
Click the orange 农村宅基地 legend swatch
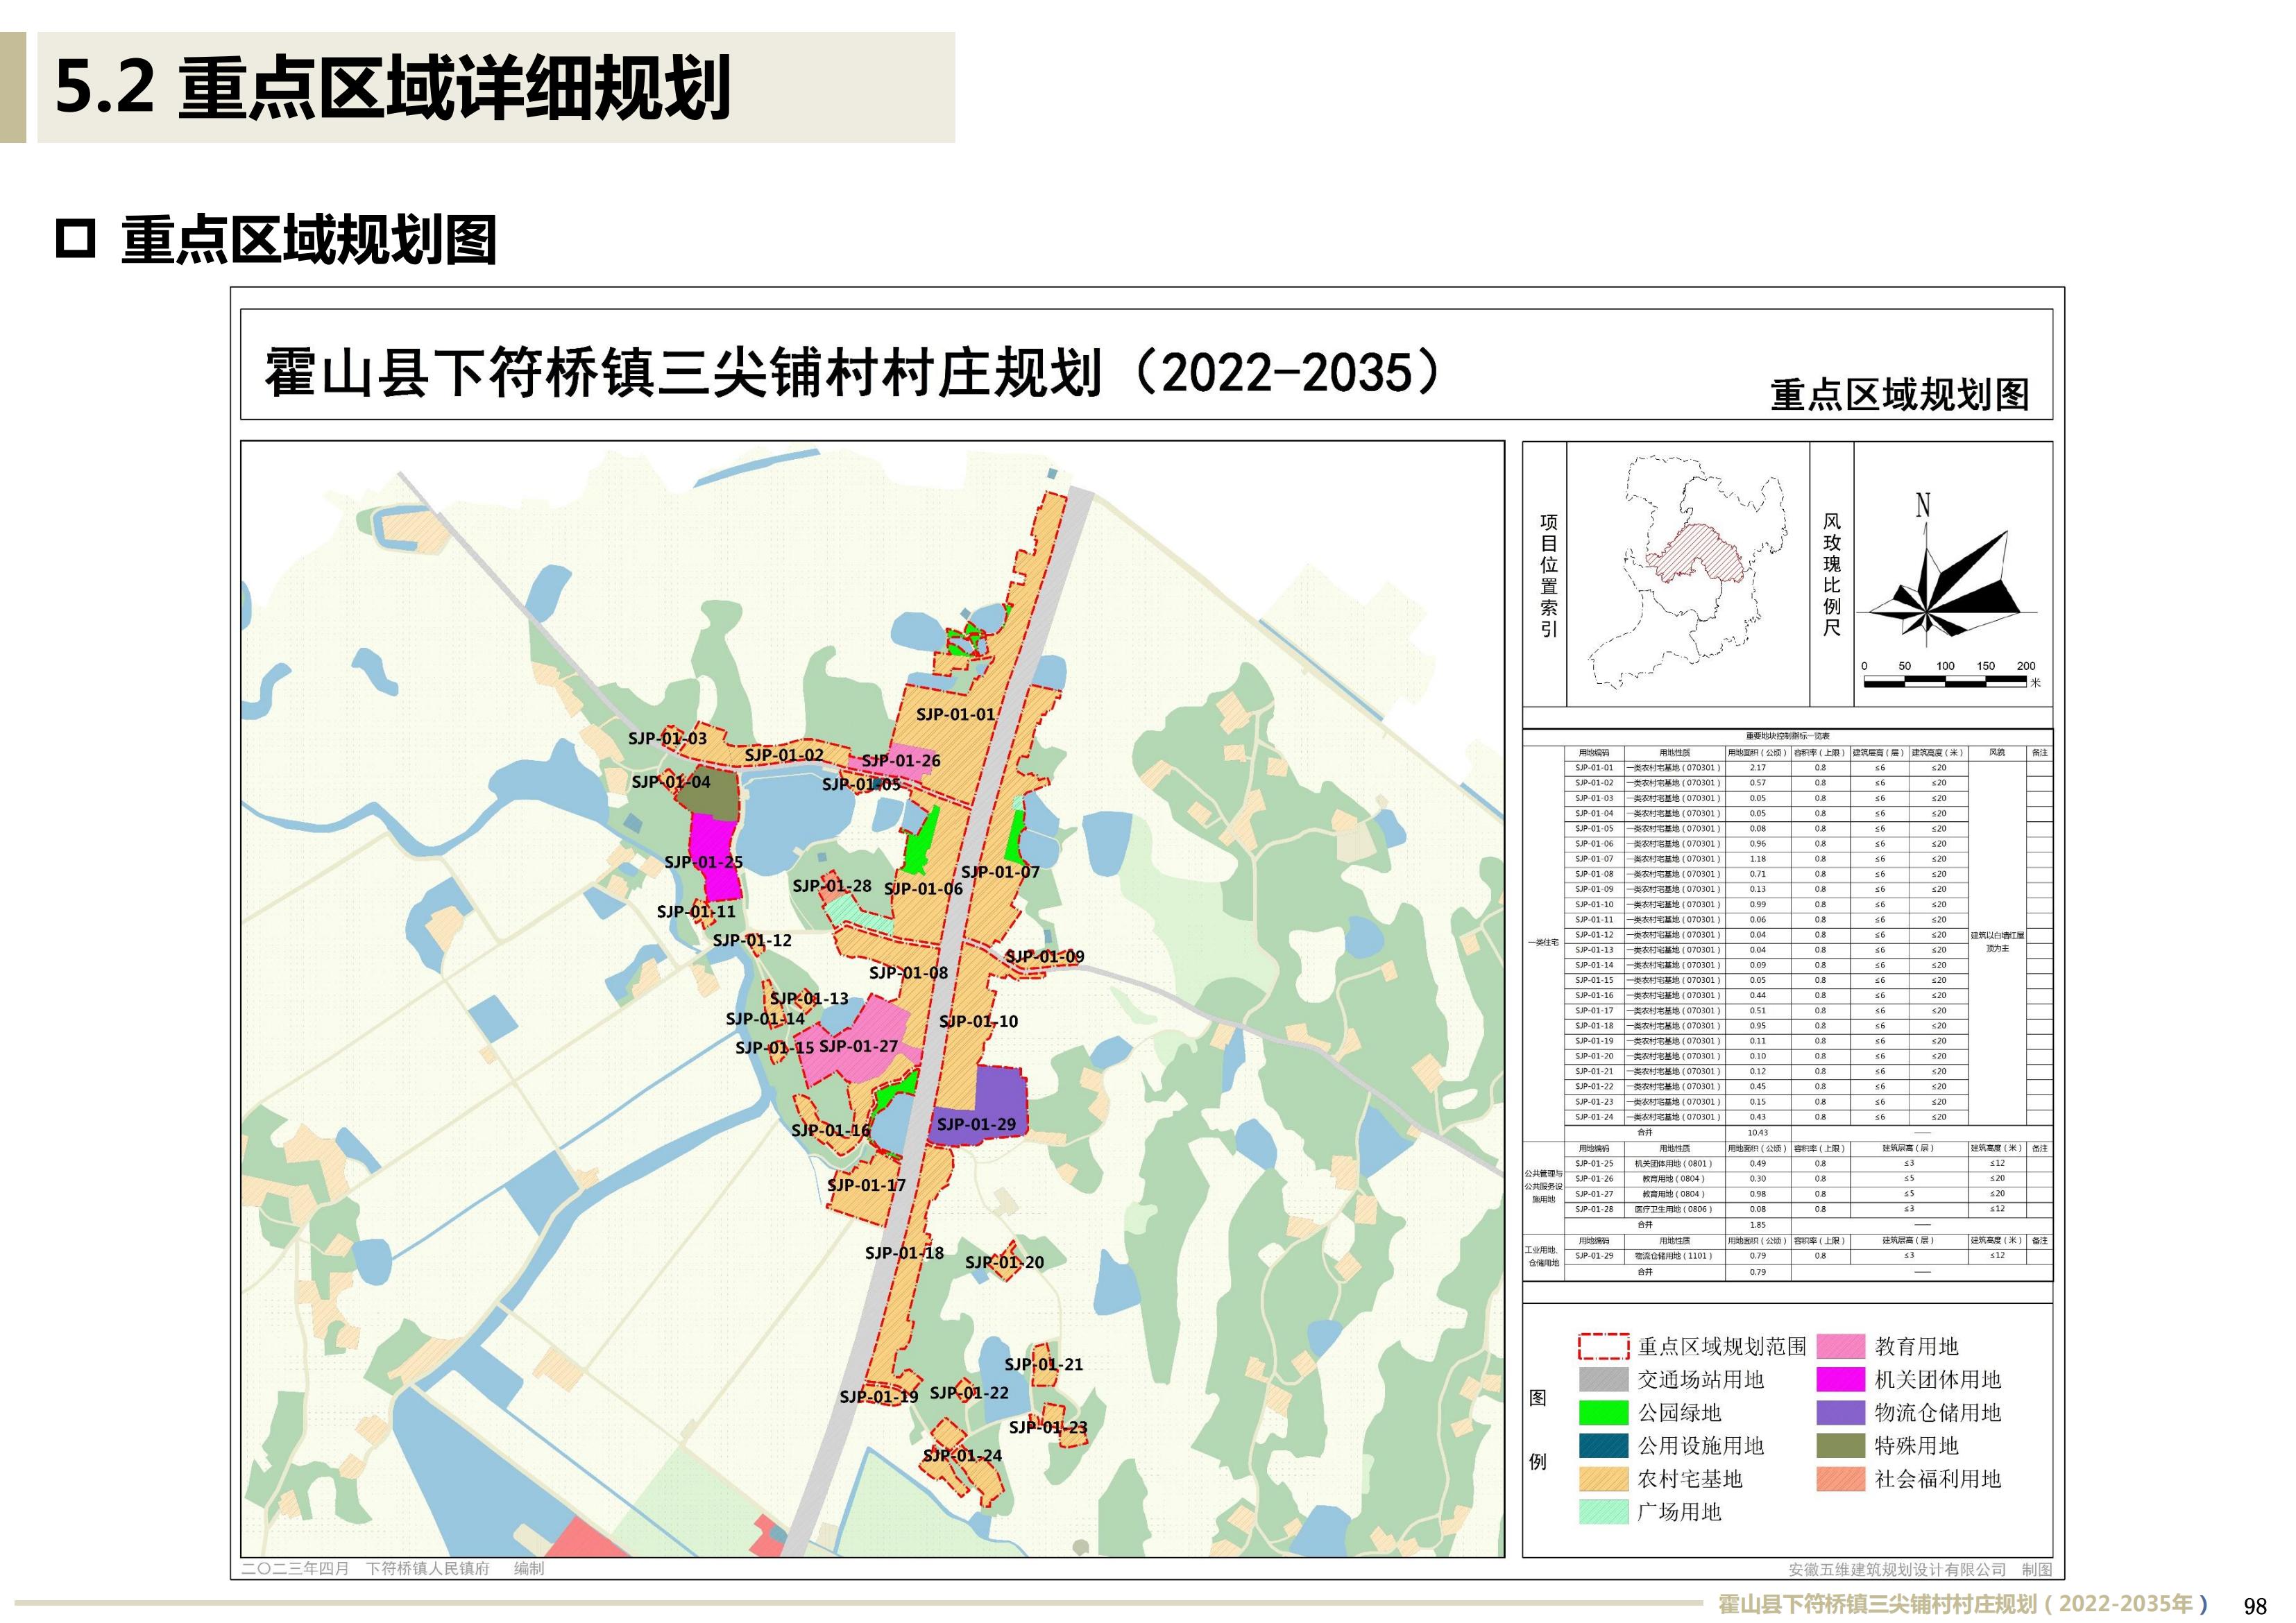pos(1603,1478)
